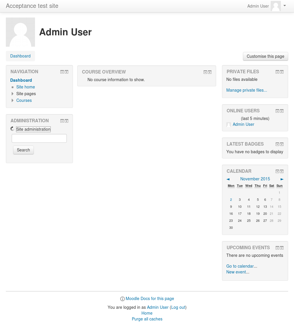The height and width of the screenshot is (326, 294).
Task: Click Admin User name in top bar
Action: [x=258, y=6]
